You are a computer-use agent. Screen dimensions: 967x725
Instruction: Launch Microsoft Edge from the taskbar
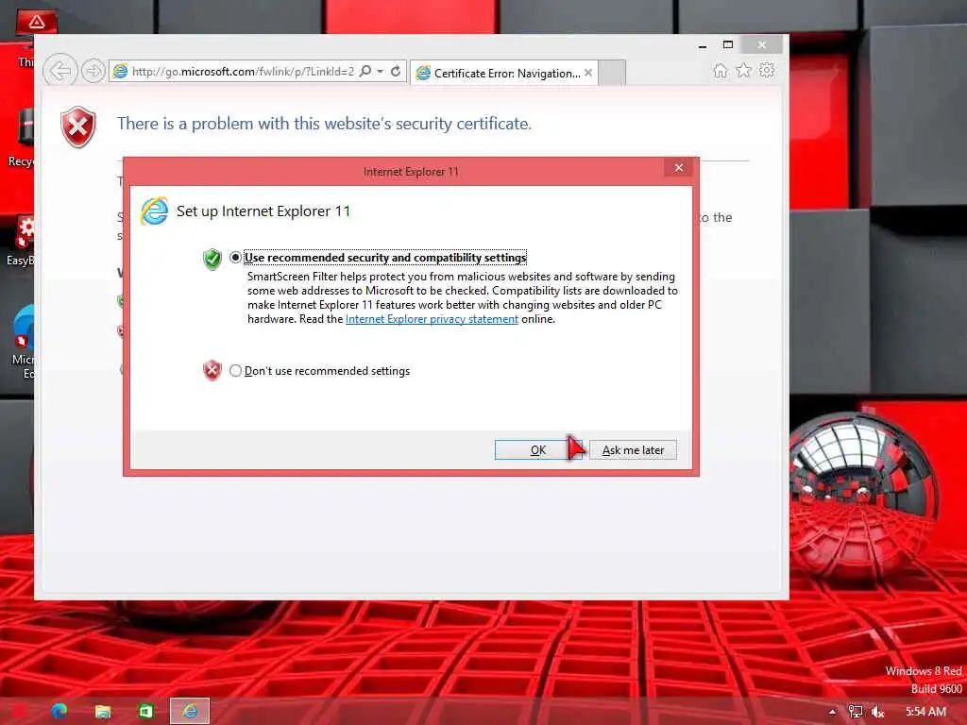pyautogui.click(x=59, y=711)
